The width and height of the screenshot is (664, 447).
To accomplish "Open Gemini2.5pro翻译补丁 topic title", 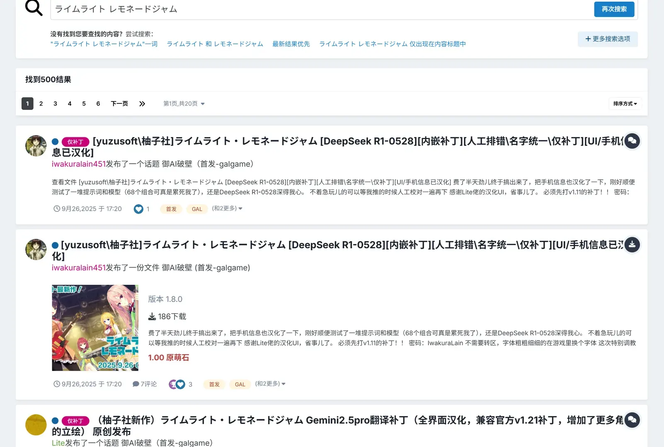I will coord(337,426).
